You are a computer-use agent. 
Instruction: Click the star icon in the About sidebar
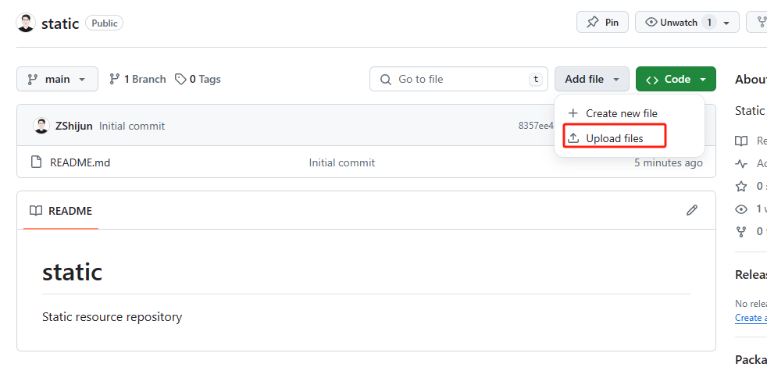pos(741,187)
